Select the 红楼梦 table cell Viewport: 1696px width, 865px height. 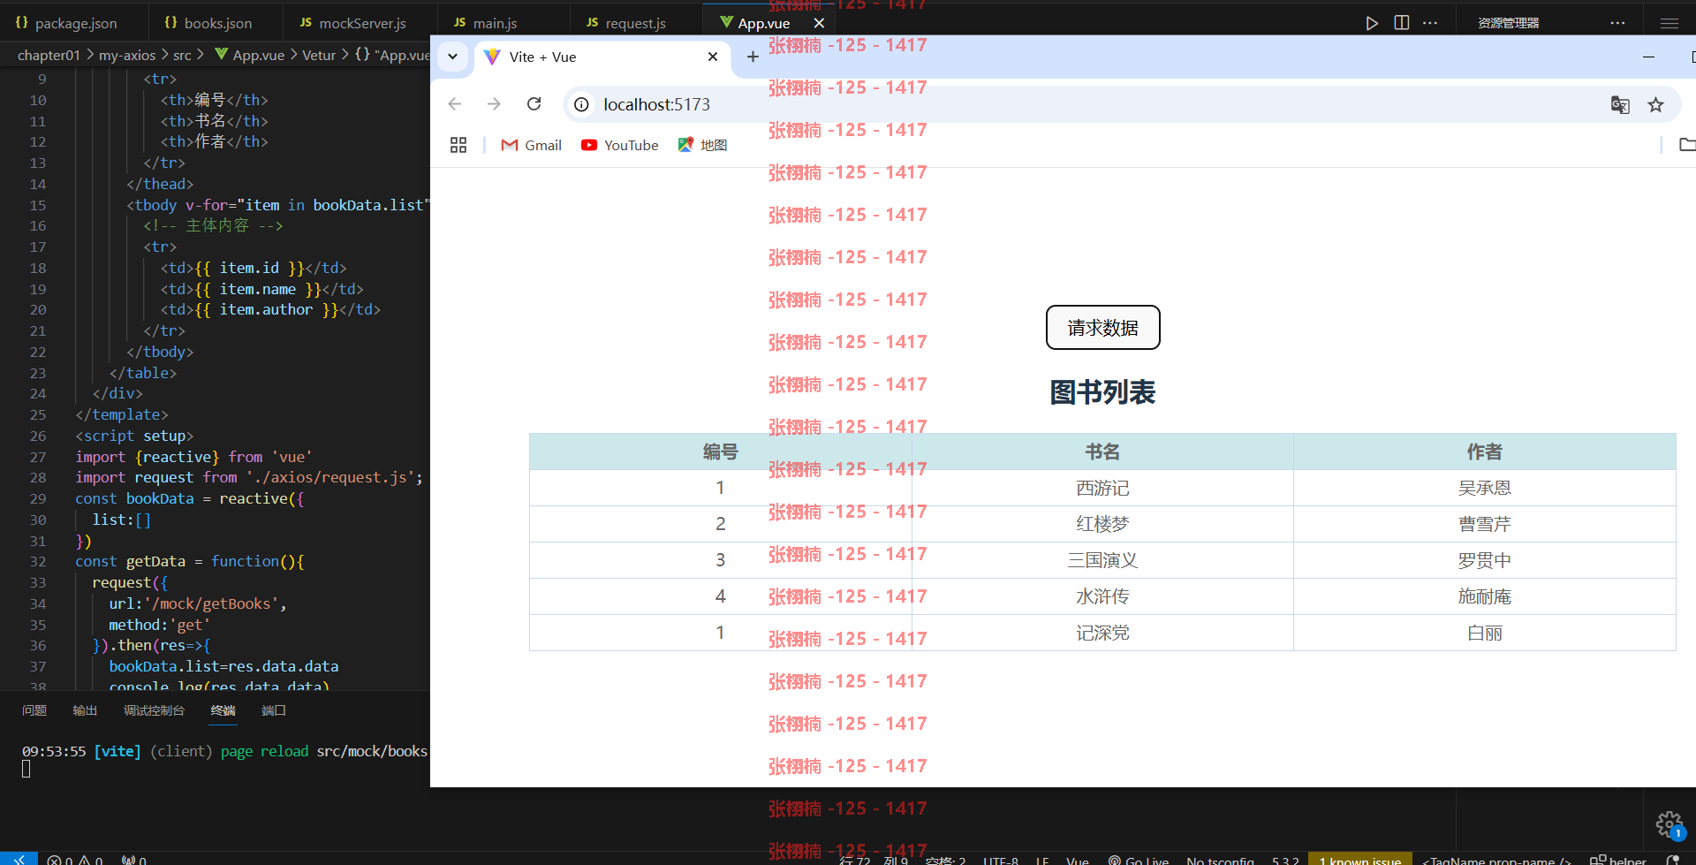(1102, 524)
